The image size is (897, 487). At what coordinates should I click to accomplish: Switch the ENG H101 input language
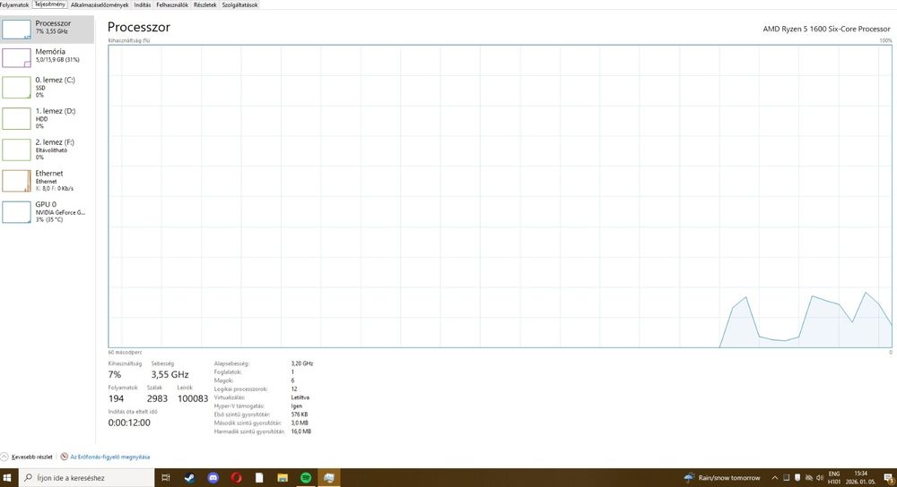[834, 478]
